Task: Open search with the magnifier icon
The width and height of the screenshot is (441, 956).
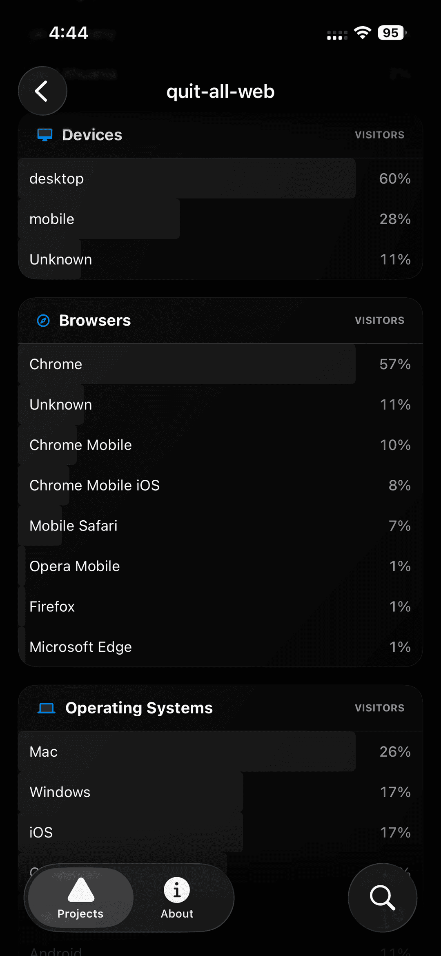Action: click(382, 897)
